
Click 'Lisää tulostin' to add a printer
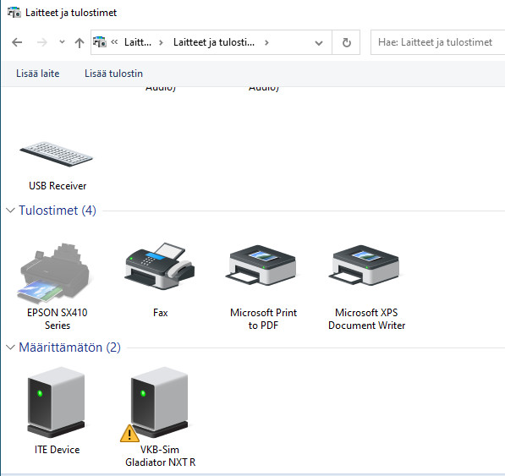click(113, 74)
